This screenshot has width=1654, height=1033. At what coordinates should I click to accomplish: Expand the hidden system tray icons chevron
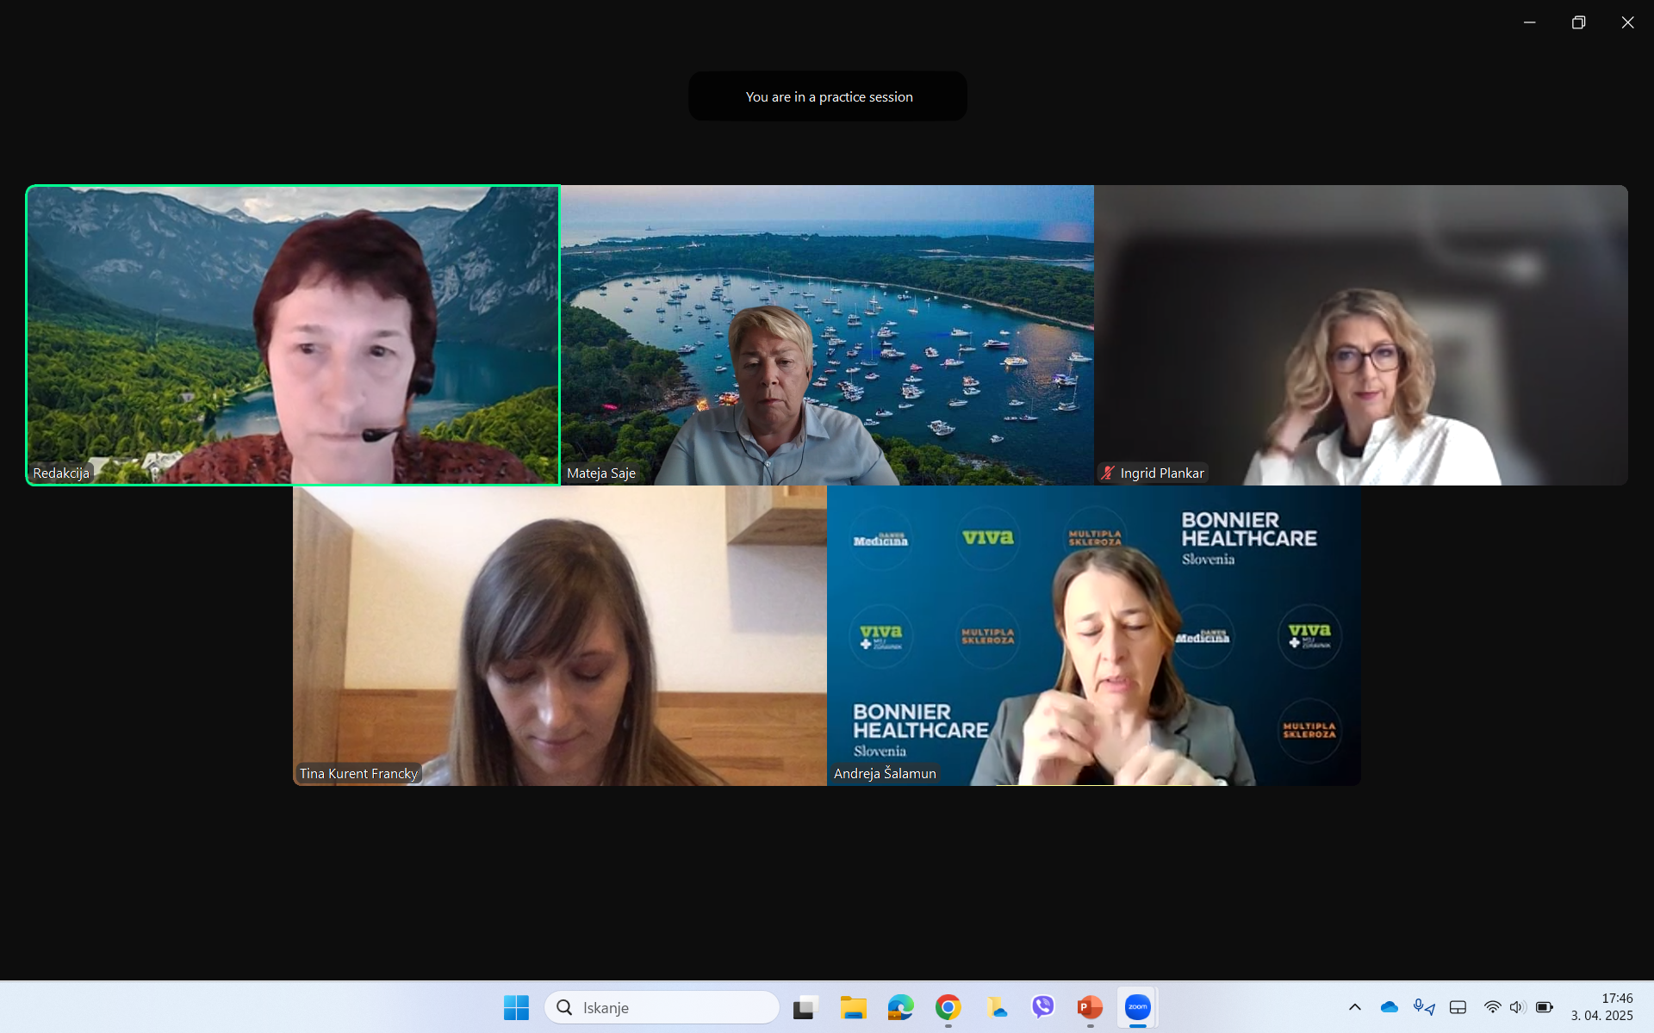pyautogui.click(x=1354, y=1007)
